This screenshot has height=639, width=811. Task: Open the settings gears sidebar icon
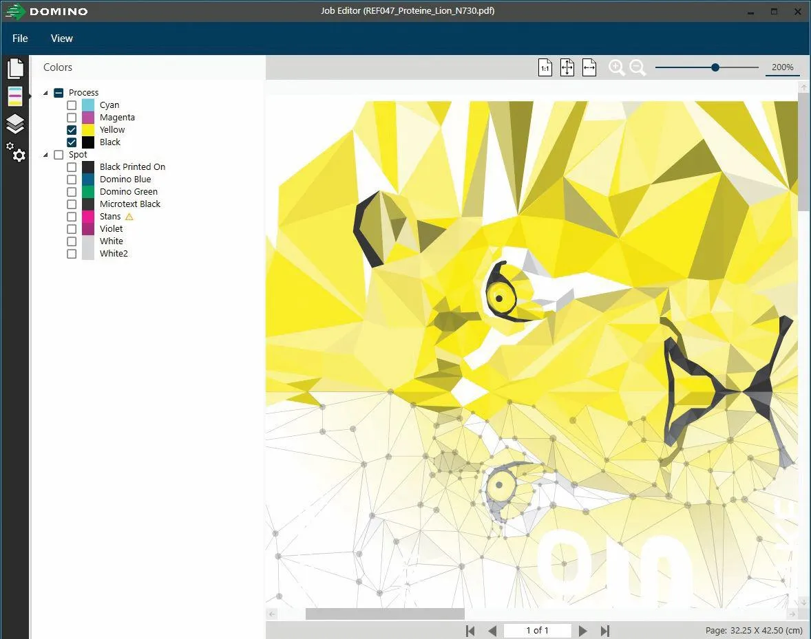(16, 152)
